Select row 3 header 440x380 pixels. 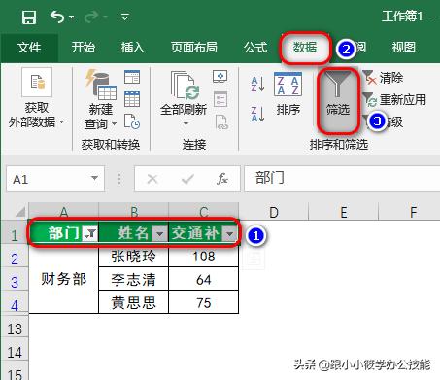15,279
